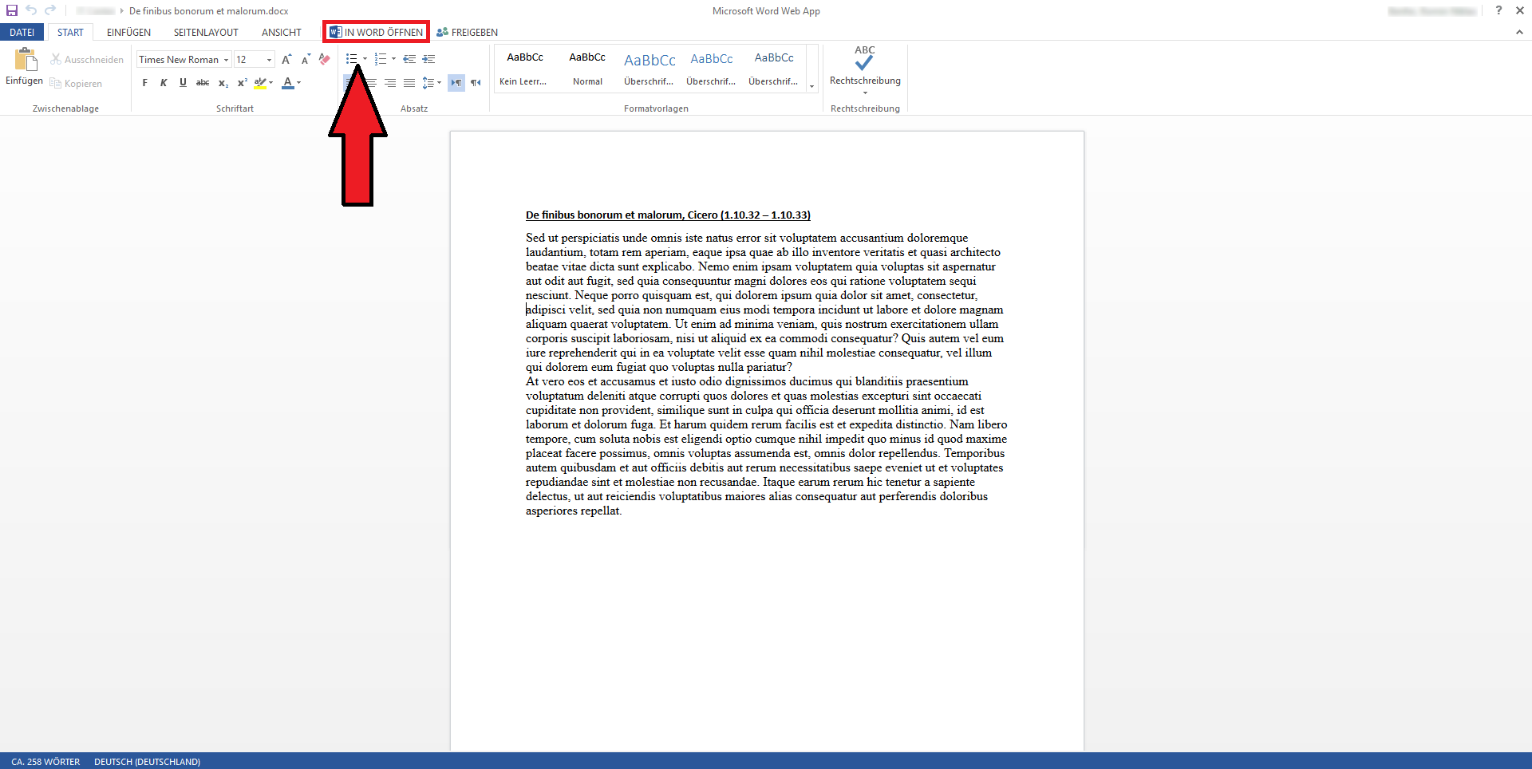Open the DATEI tab
The height and width of the screenshot is (769, 1532).
22,33
